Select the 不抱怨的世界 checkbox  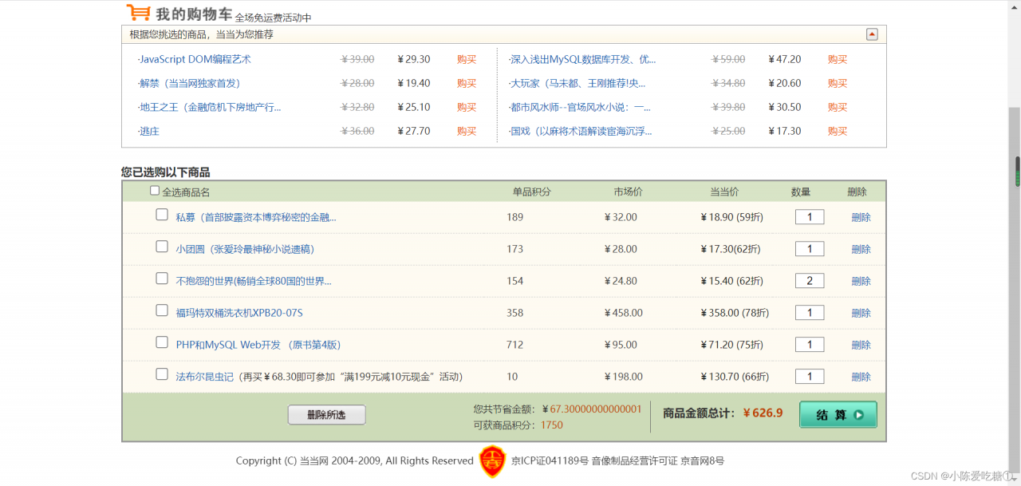(162, 279)
